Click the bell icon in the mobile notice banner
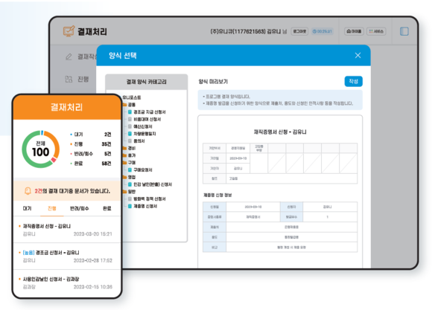The height and width of the screenshot is (310, 432). 28,190
